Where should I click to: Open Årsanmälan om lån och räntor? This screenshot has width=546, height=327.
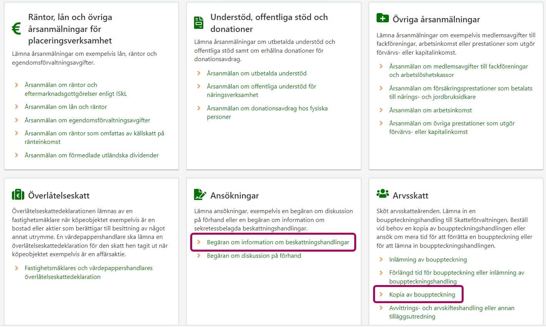(x=66, y=107)
